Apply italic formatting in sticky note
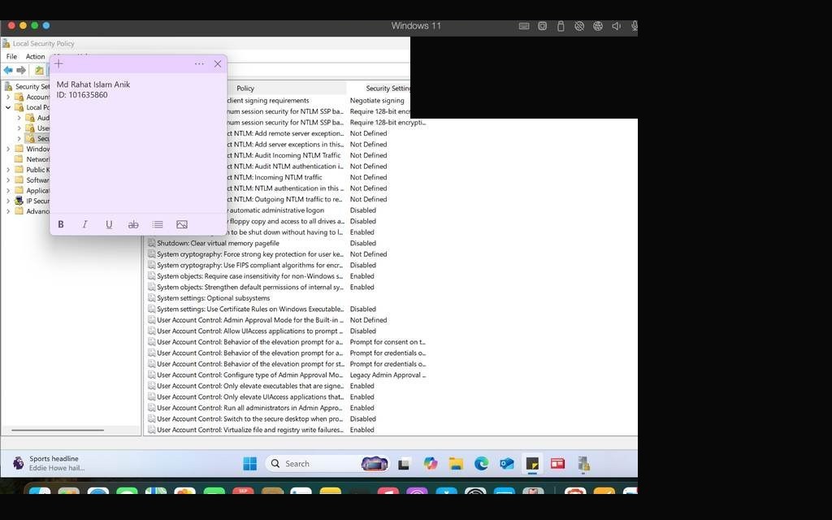Viewport: 832px width, 520px height. 84,224
